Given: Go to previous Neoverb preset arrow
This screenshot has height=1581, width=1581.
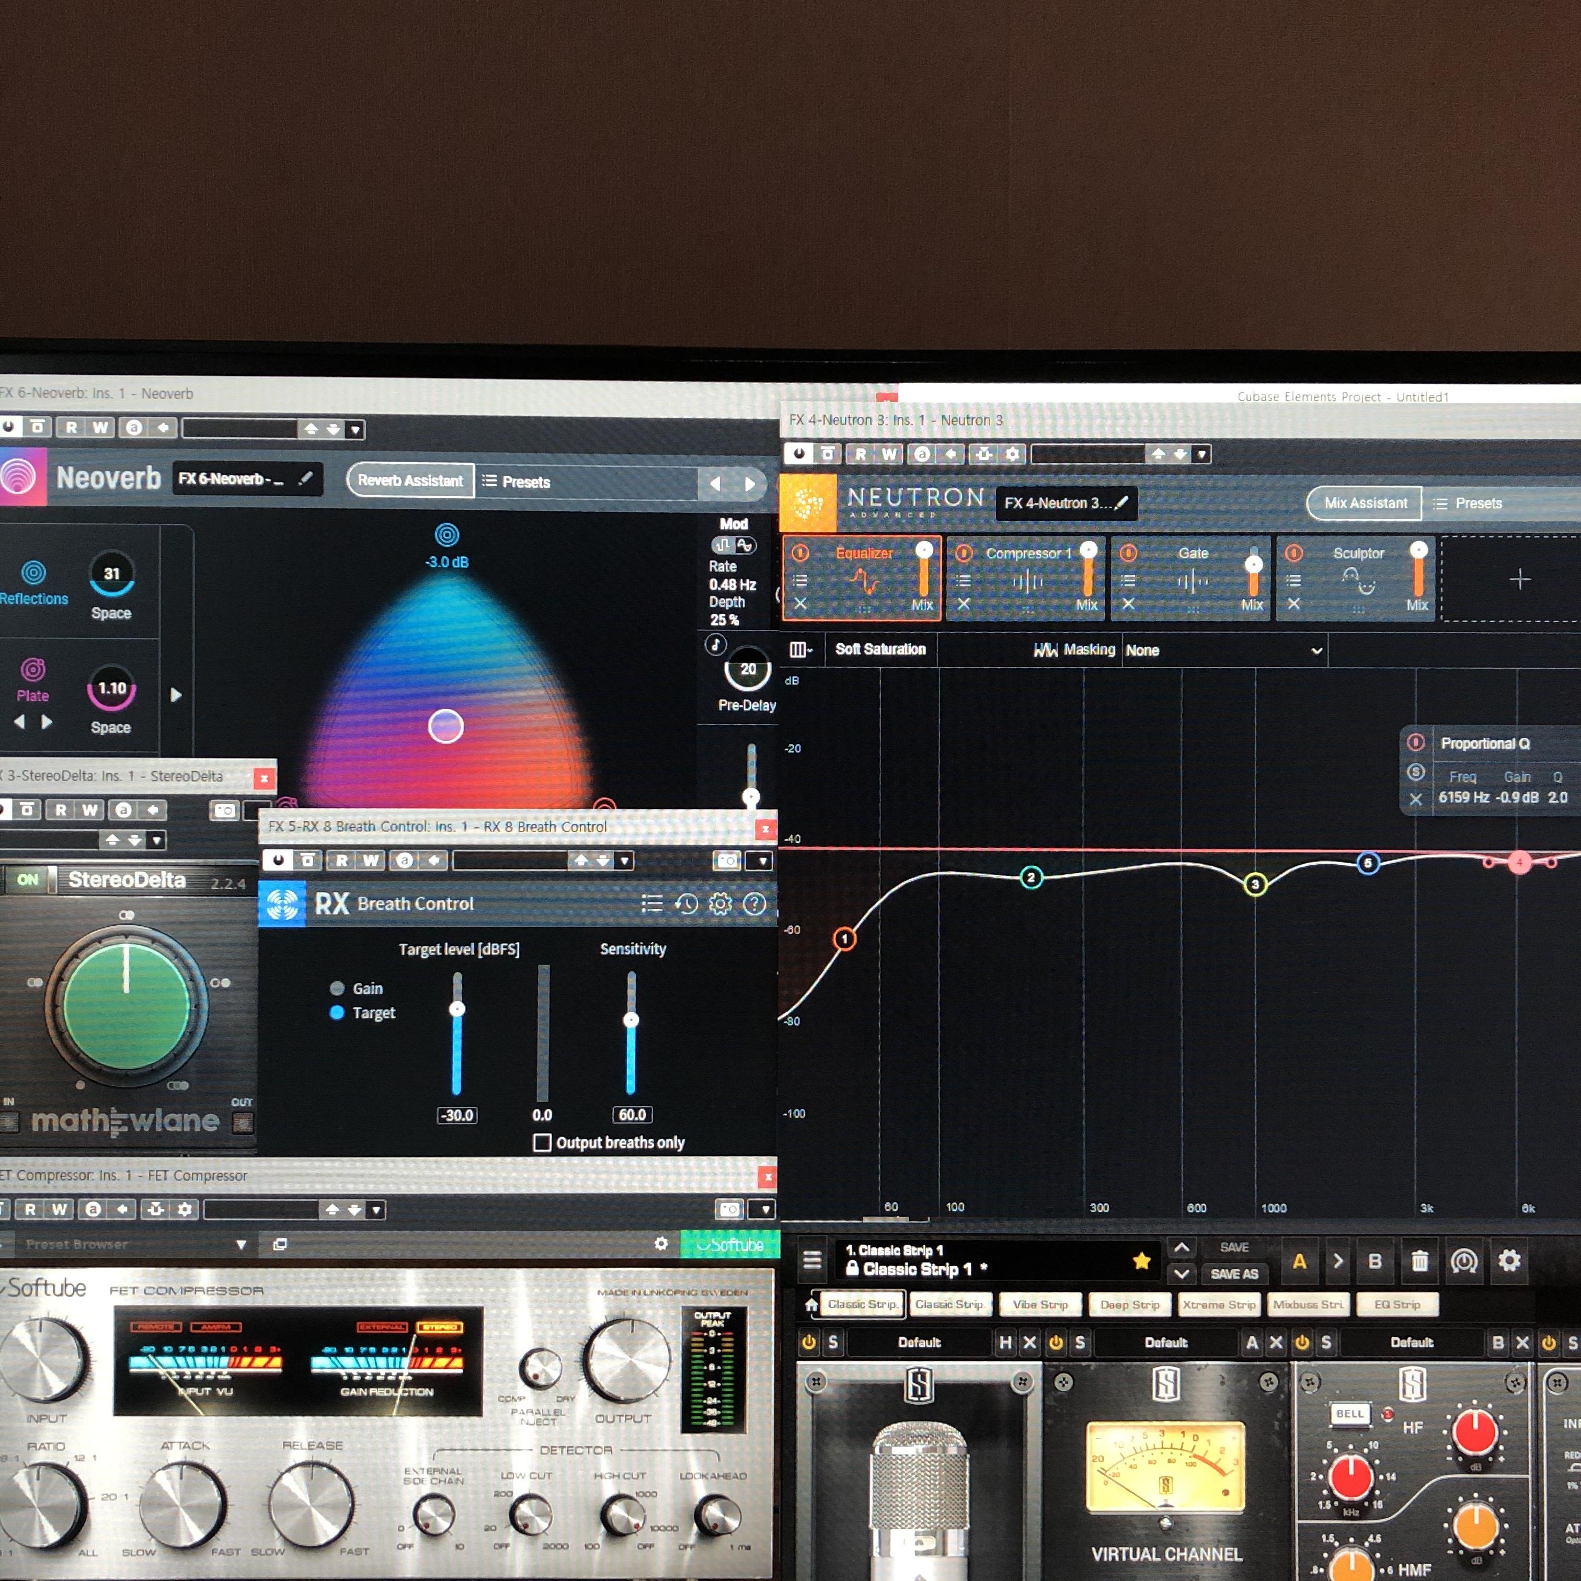Looking at the screenshot, I should pyautogui.click(x=715, y=484).
